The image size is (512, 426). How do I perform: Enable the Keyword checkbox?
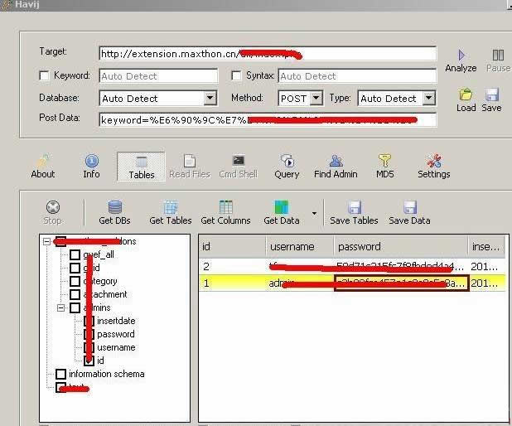45,76
